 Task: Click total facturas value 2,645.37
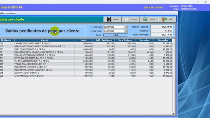click(x=132, y=52)
